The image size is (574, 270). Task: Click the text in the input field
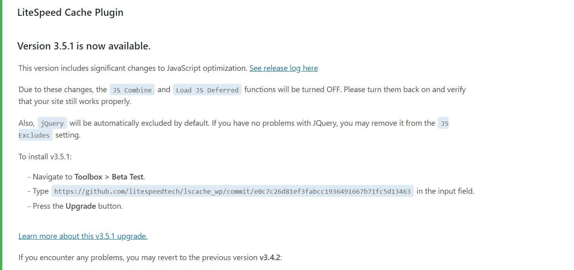445,191
